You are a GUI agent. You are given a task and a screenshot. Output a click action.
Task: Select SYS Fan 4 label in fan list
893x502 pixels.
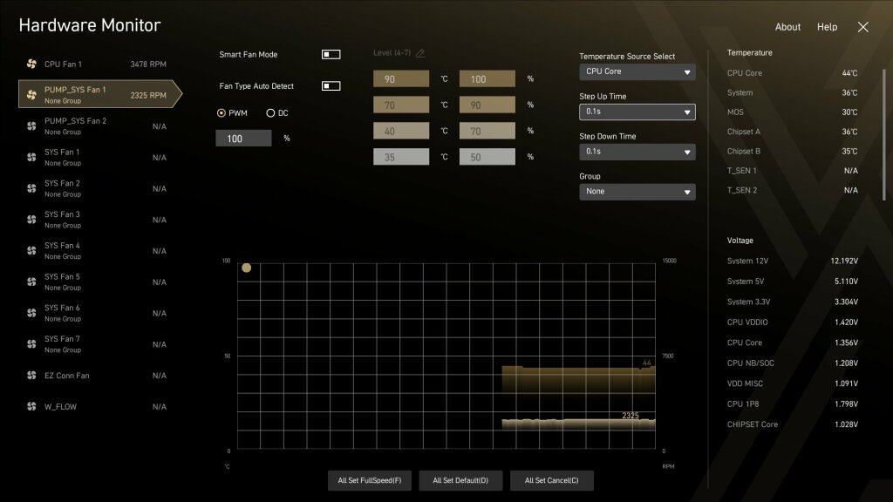pos(62,245)
